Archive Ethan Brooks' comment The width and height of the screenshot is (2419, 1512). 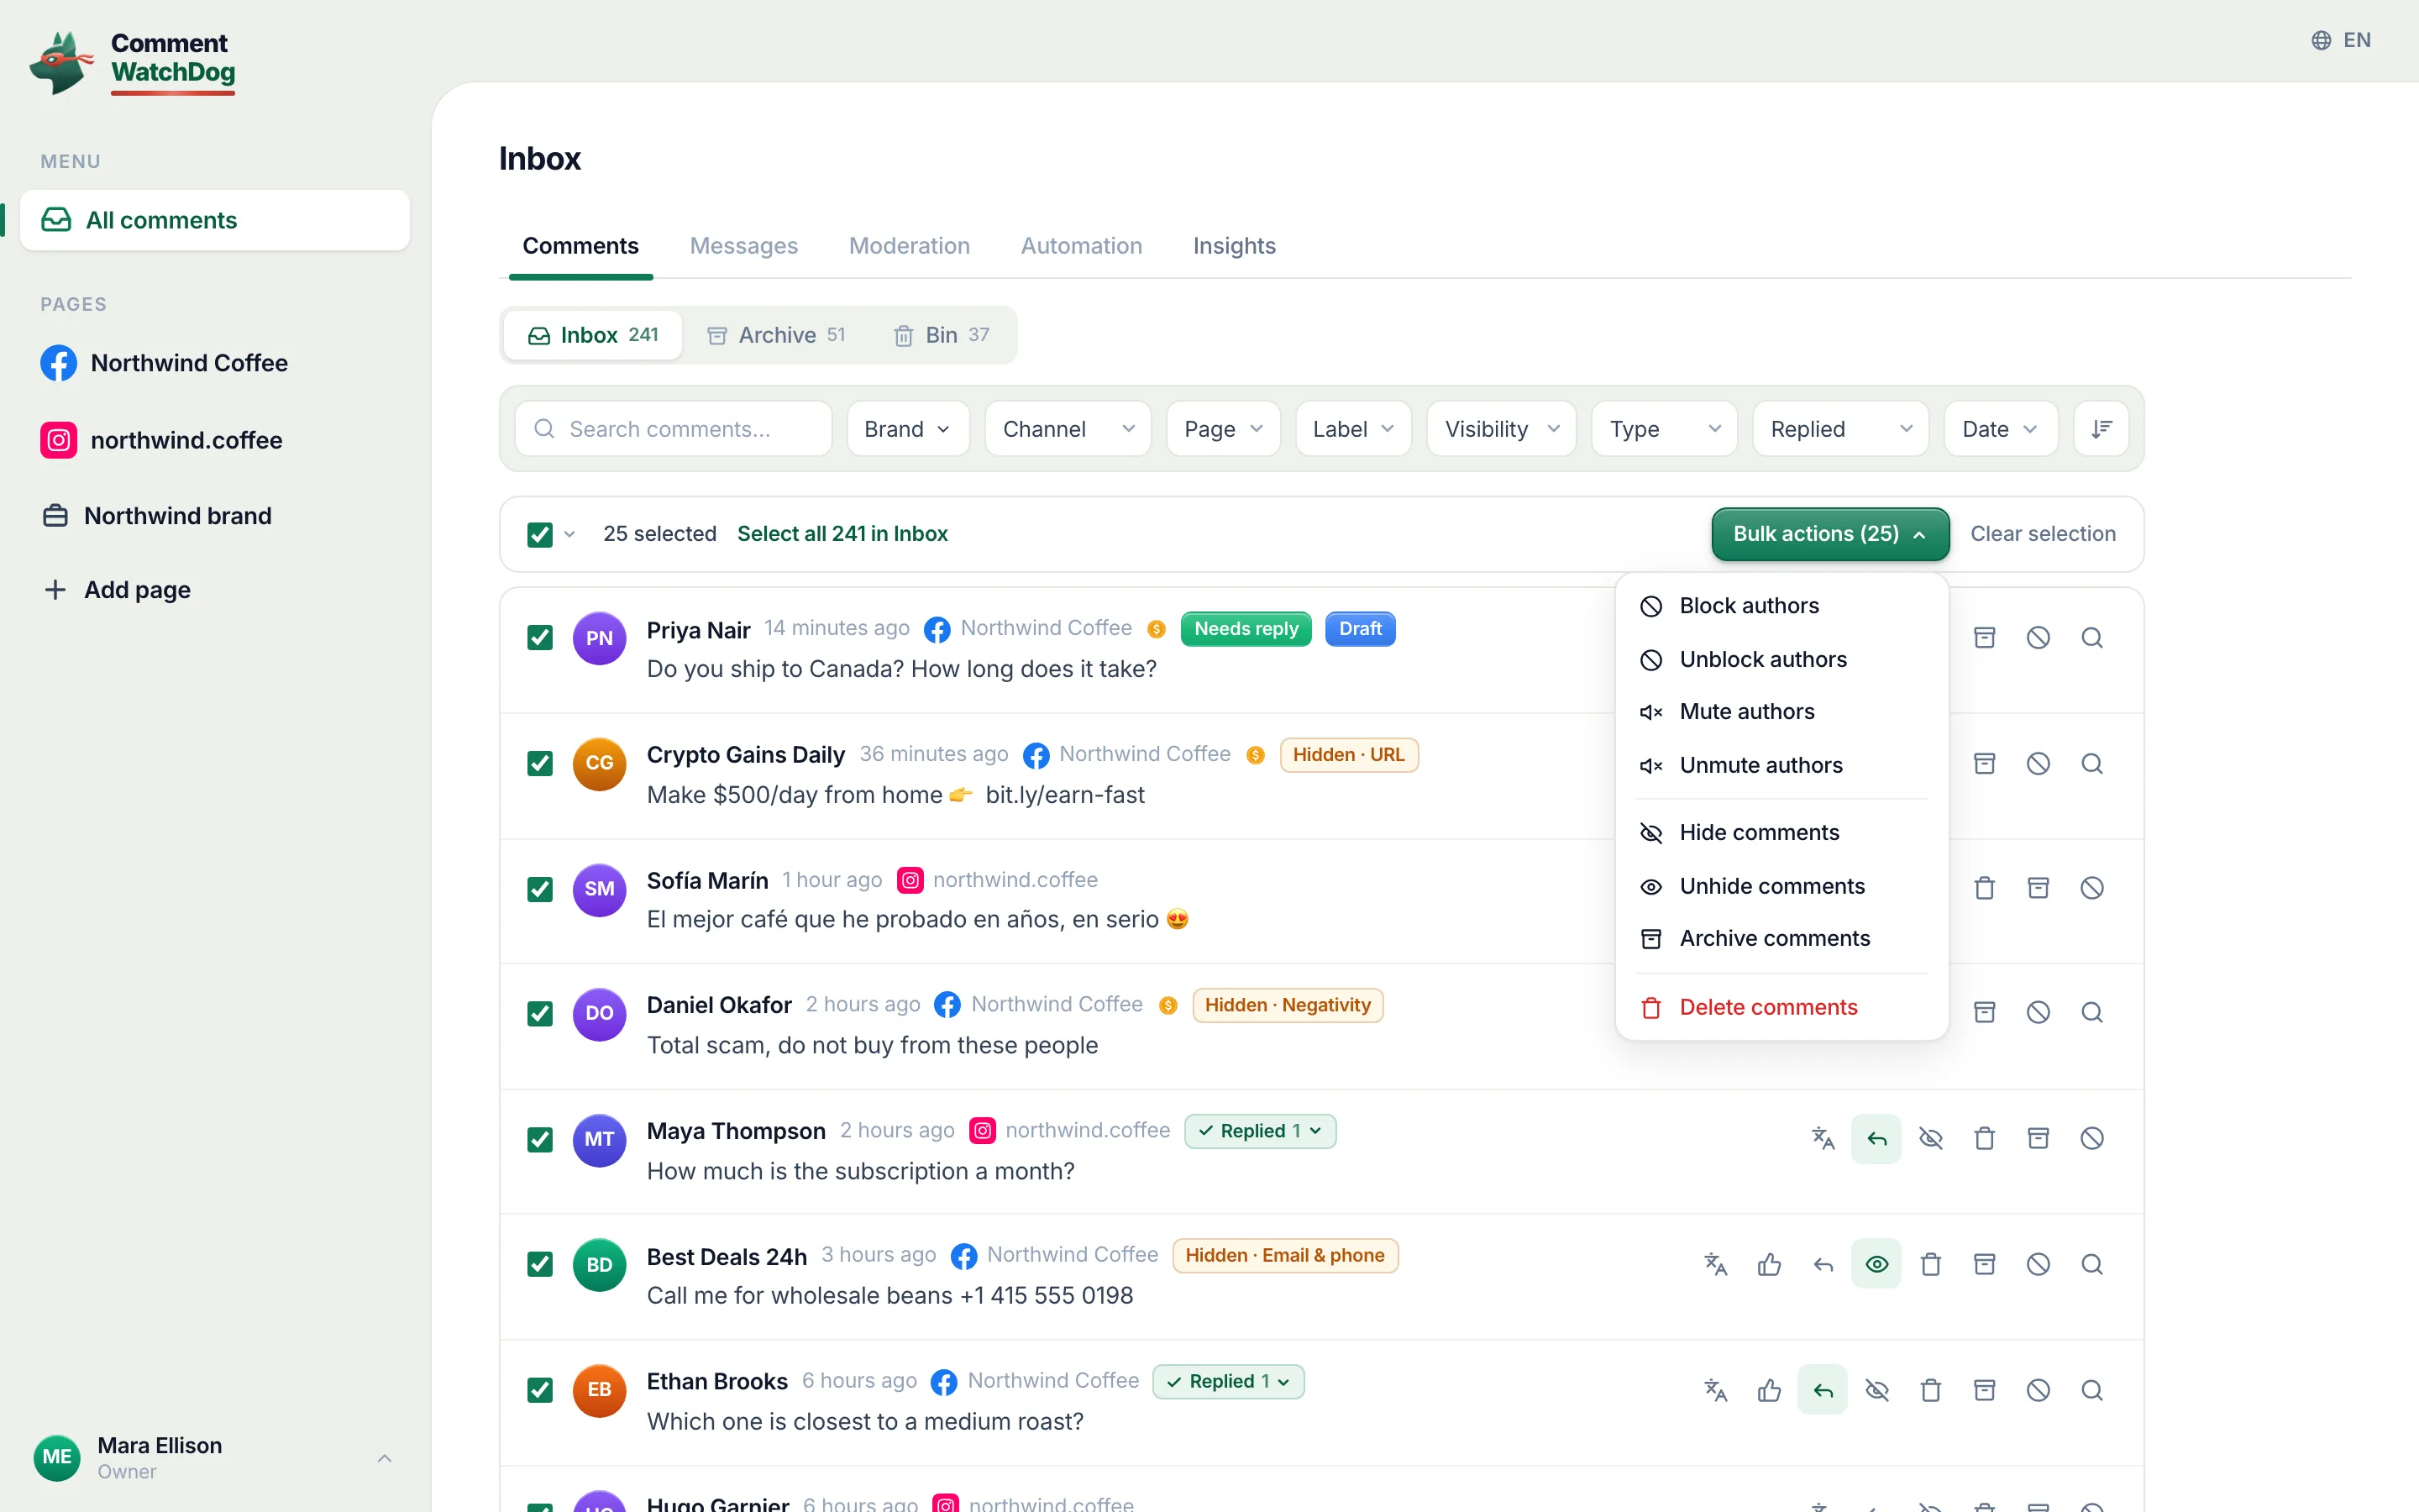[1984, 1391]
